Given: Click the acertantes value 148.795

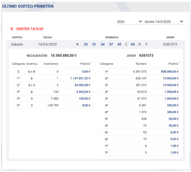Looking at the screenshot, I should [x=53, y=105].
